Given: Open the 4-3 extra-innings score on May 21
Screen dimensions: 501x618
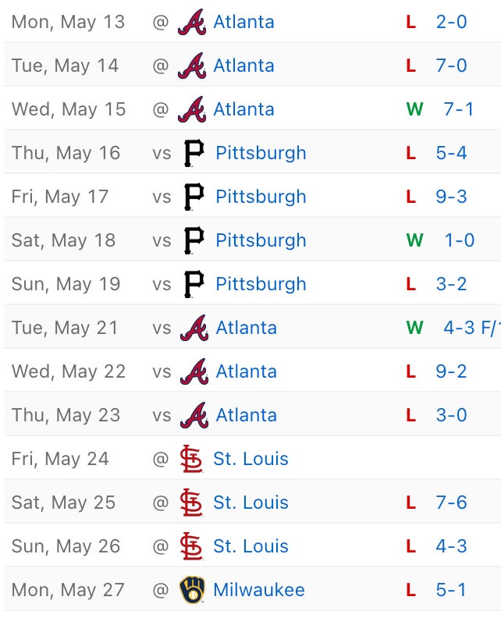Looking at the screenshot, I should point(471,328).
